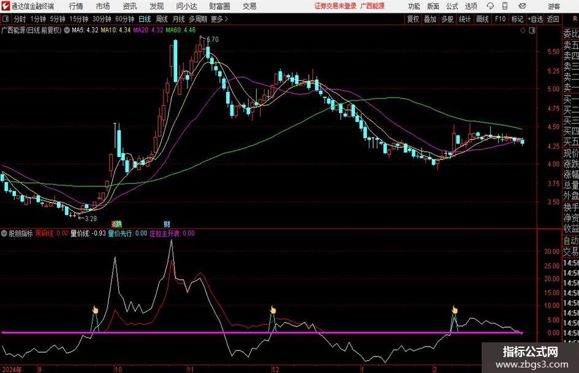579x373 pixels.
Task: Open the 问小达 menu
Action: pos(186,6)
